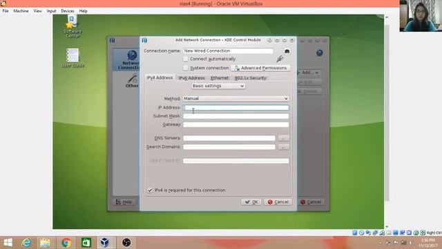The width and height of the screenshot is (442, 249).
Task: Click the DNS Servers field
Action: [229, 138]
